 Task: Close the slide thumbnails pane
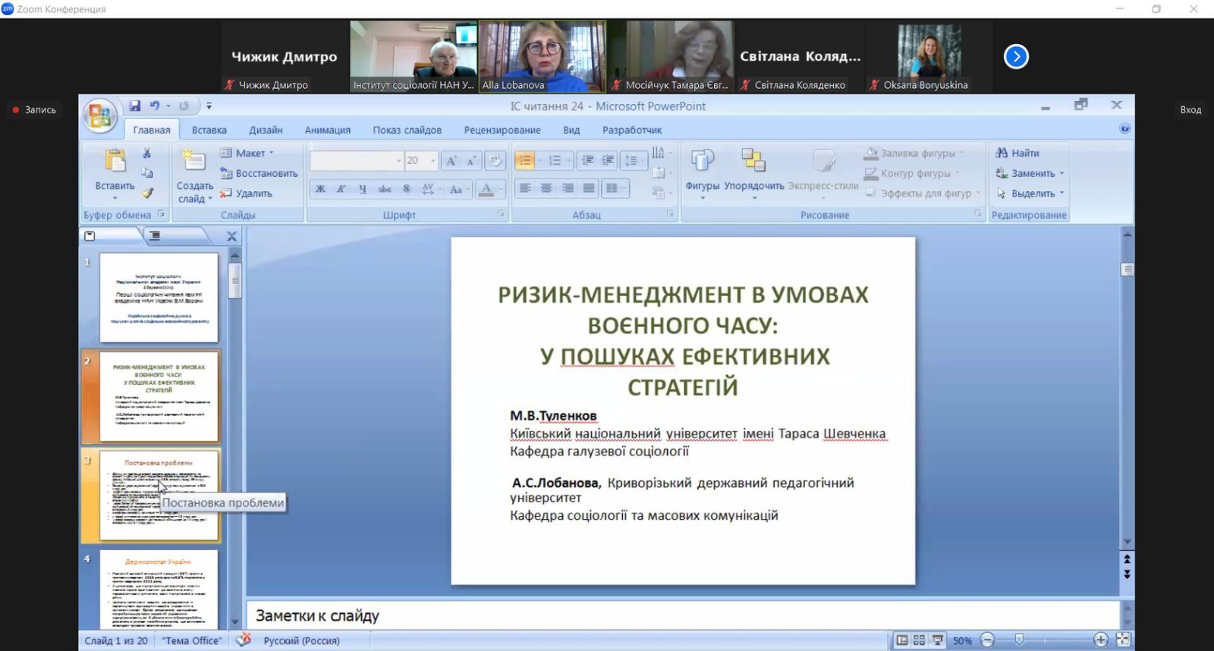[231, 237]
